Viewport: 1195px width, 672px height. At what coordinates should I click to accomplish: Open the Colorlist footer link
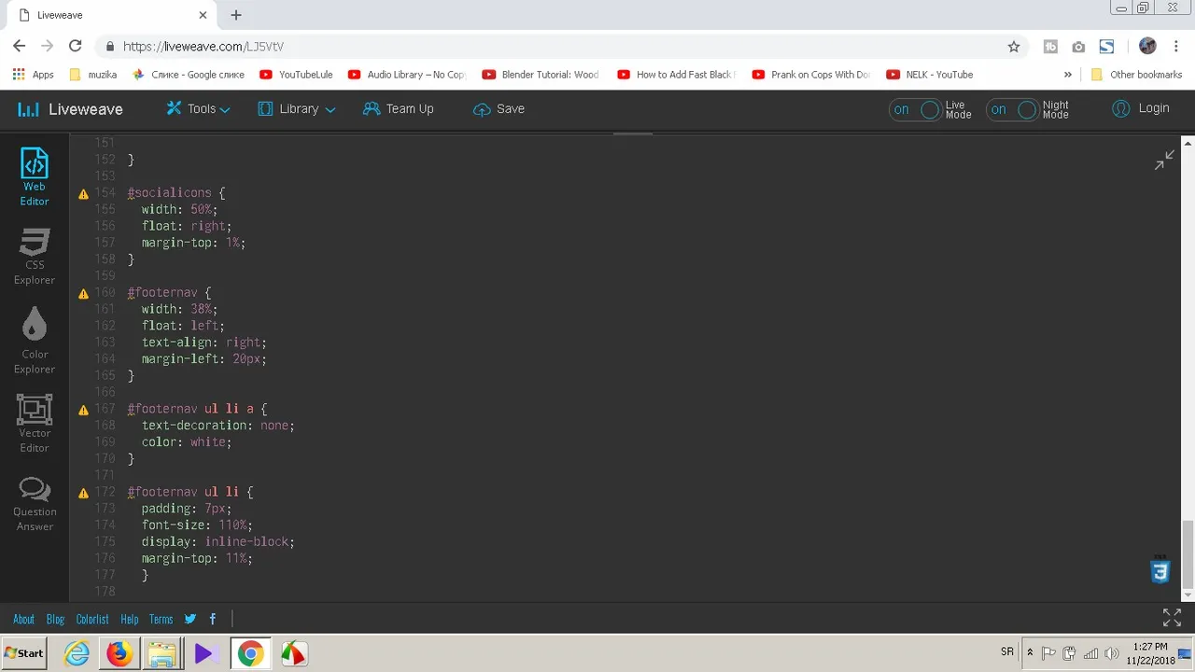(92, 619)
